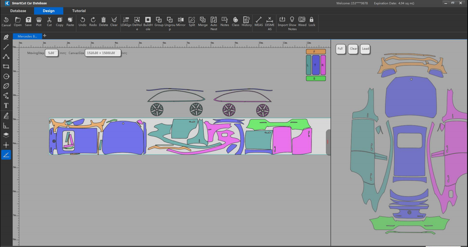This screenshot has height=247, width=468.
Task: Switch to the Tutorial tab
Action: [x=79, y=11]
